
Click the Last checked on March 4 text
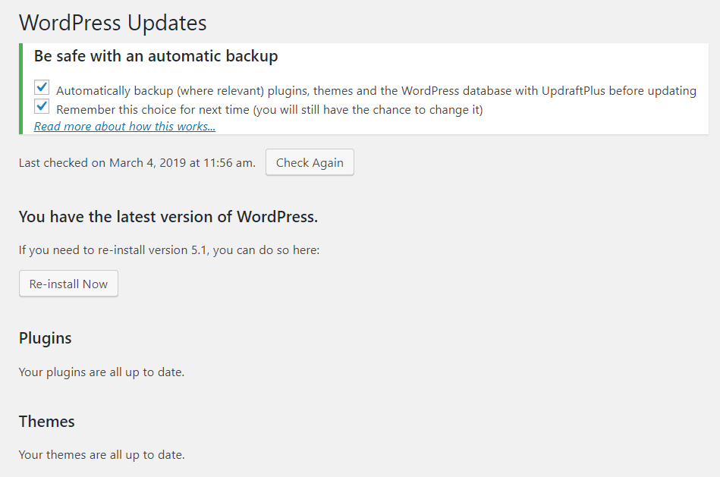137,162
